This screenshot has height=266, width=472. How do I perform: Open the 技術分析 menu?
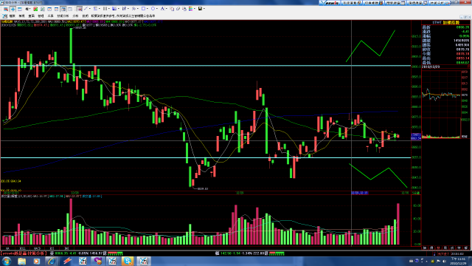63,16
